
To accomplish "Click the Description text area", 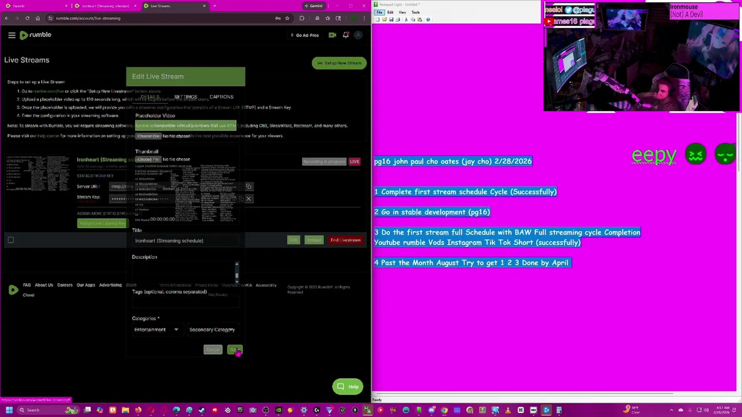I will 183,272.
